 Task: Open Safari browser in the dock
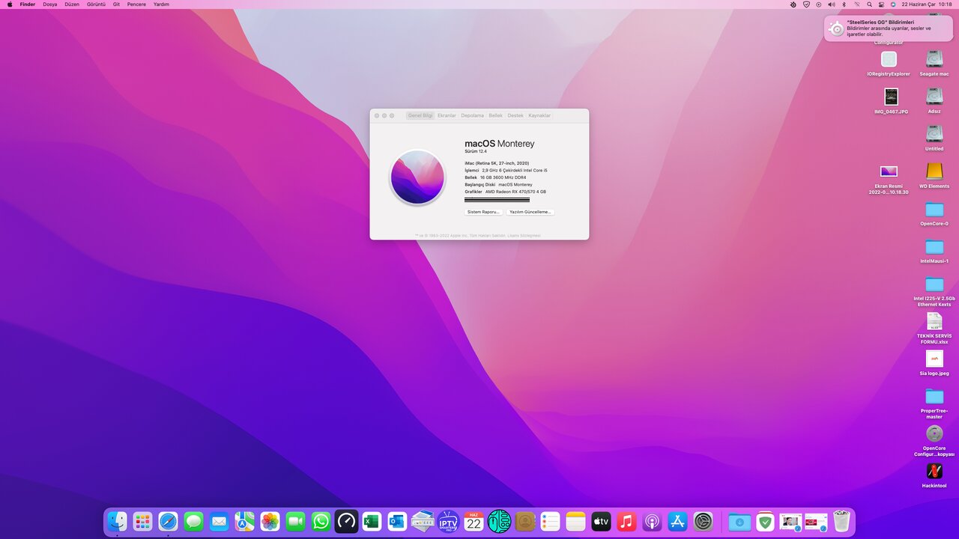pos(168,522)
